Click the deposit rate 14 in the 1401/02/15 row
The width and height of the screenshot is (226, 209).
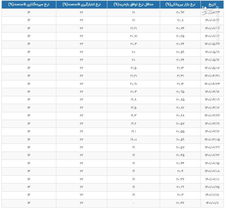coord(29,163)
